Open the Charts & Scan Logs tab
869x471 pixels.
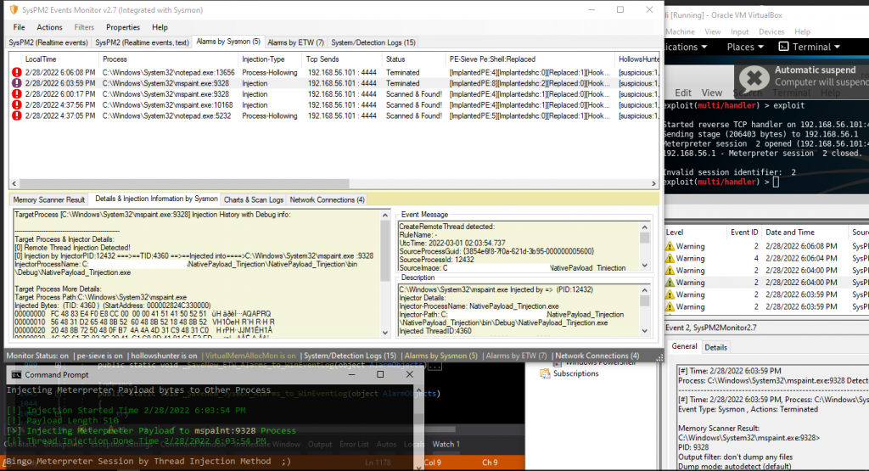click(x=253, y=199)
